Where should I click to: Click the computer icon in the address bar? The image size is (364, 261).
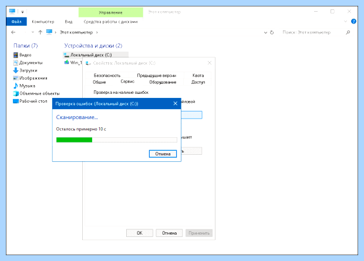[x=49, y=32]
